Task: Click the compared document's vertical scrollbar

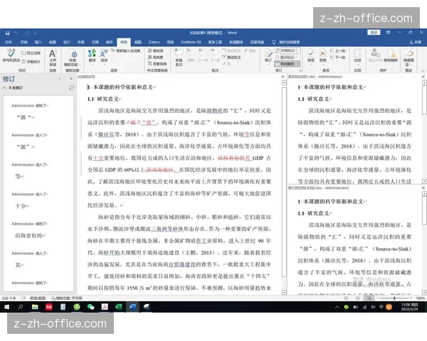Action: pyautogui.click(x=284, y=181)
